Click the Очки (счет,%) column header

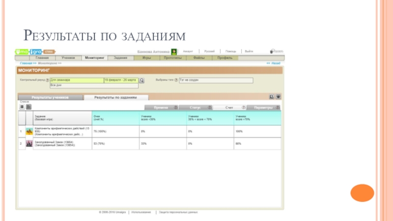[115, 118]
